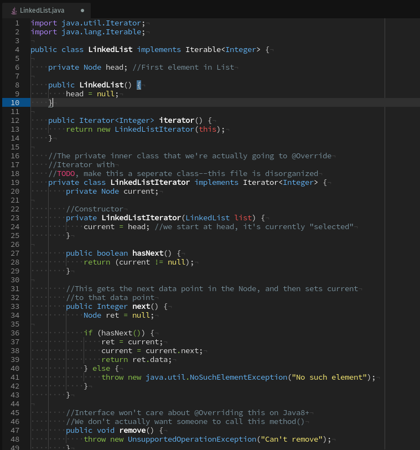This screenshot has height=450, width=420.
Task: Click "Node ret = null;" on line 34
Action: (x=119, y=315)
